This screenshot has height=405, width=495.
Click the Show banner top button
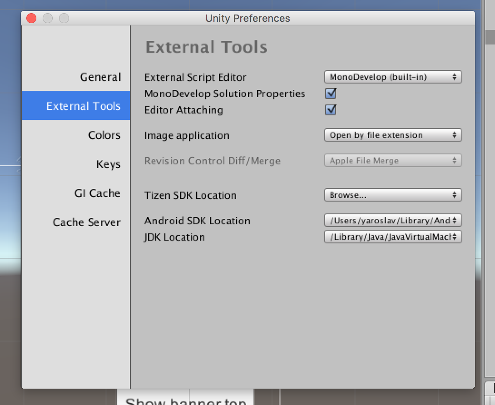[x=186, y=398]
